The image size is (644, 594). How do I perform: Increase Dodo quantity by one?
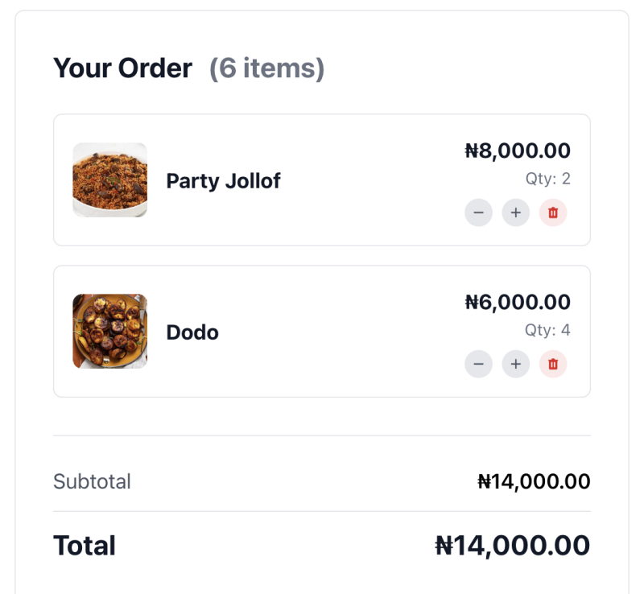[516, 364]
